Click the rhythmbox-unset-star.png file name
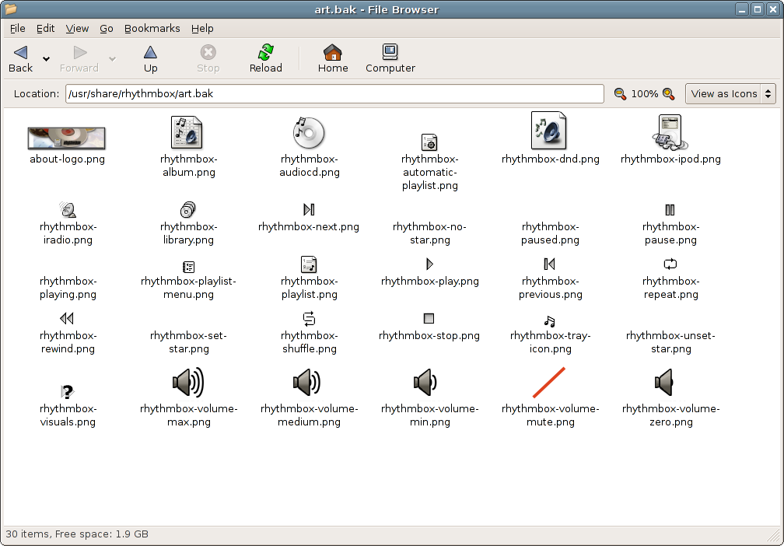The width and height of the screenshot is (784, 546). coord(670,342)
